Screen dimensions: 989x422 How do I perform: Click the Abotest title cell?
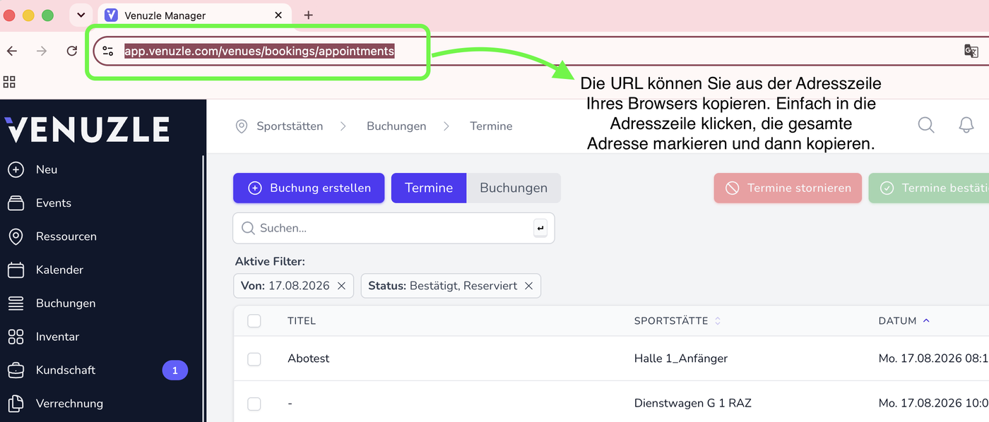[309, 358]
